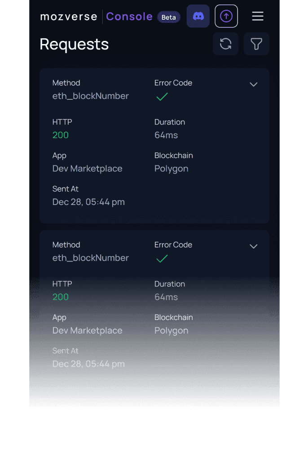Viewport: 308px width, 454px height.
Task: Click the upgrade arrow circle icon
Action: point(226,16)
